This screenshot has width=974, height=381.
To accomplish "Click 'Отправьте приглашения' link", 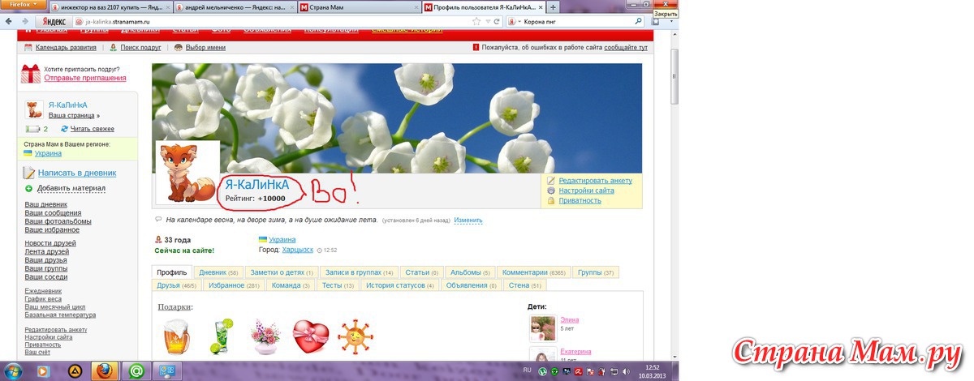I will point(85,78).
